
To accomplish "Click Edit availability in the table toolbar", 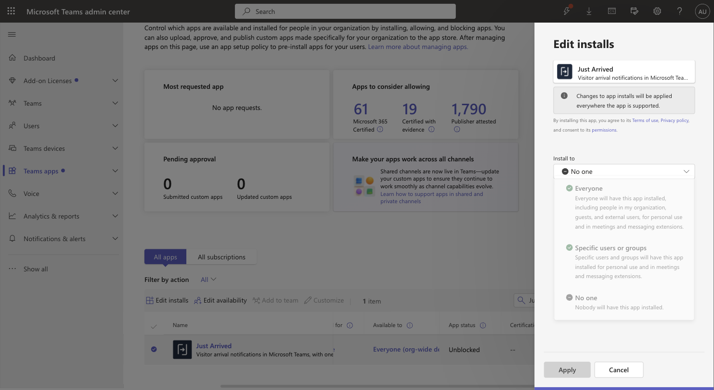I will pyautogui.click(x=221, y=300).
